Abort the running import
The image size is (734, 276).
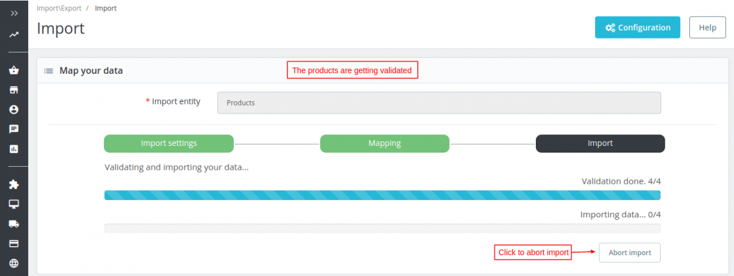pos(629,253)
